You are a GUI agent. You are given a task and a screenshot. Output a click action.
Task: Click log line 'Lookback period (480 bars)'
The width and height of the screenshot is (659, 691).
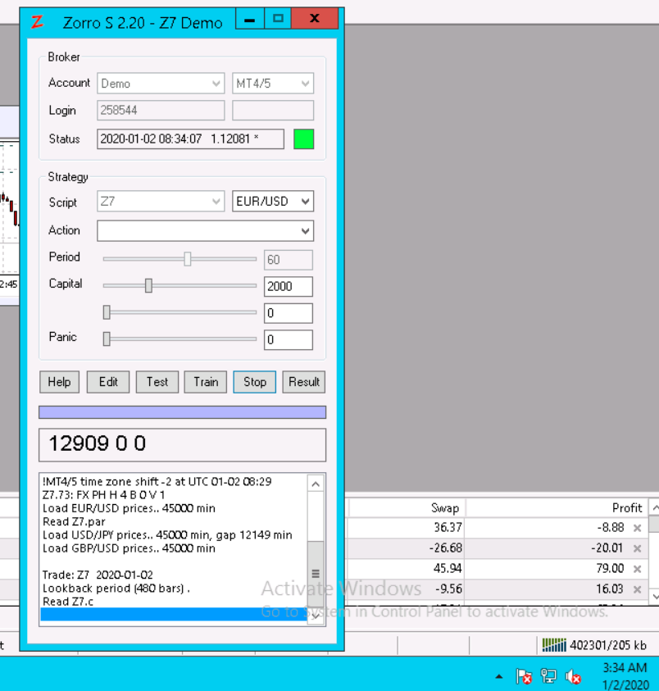coord(116,588)
